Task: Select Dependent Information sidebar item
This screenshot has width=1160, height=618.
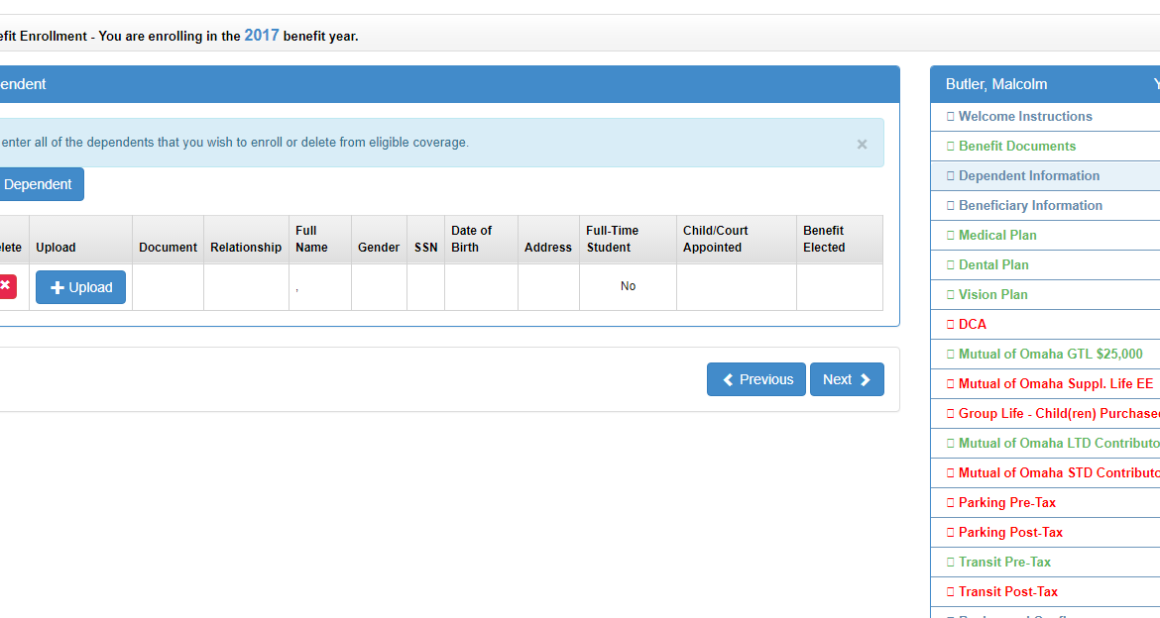Action: [x=1028, y=175]
